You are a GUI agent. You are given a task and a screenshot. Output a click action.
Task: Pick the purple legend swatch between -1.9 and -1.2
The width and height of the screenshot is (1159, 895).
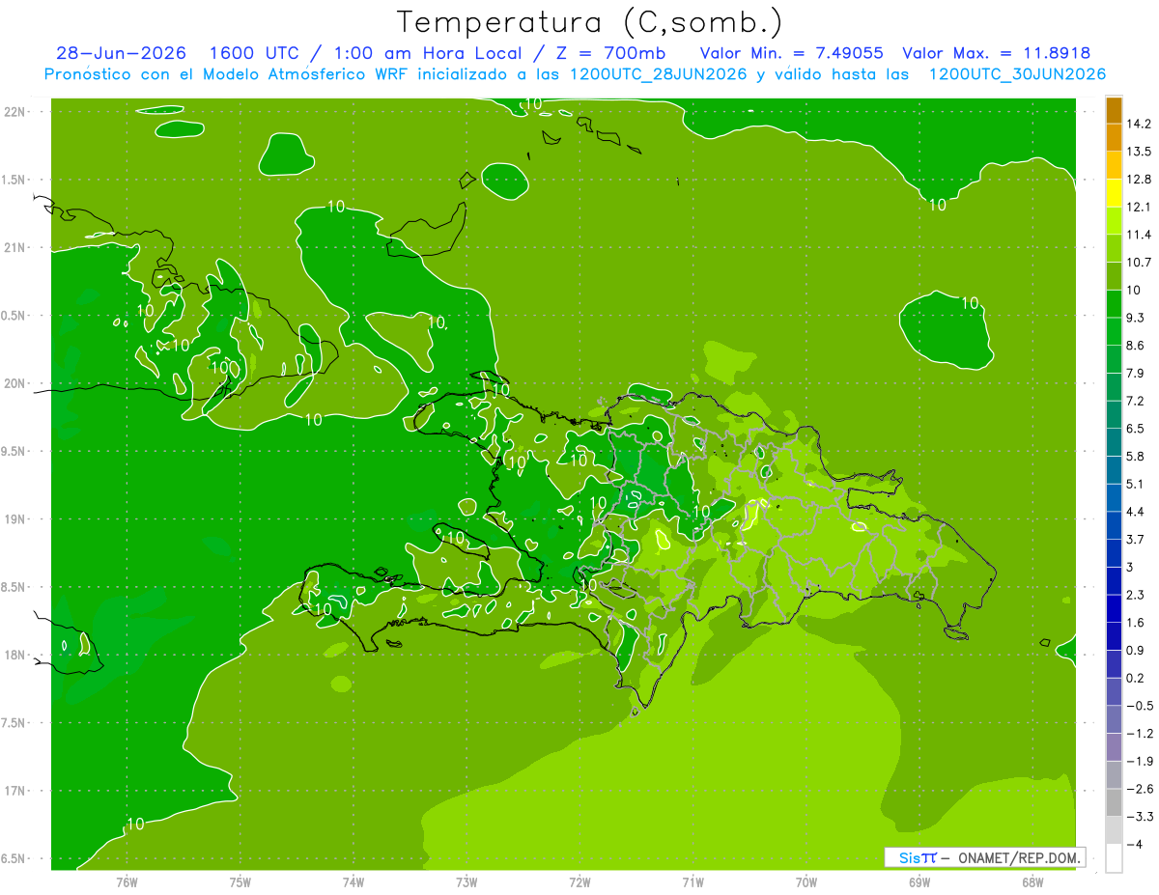1114,748
